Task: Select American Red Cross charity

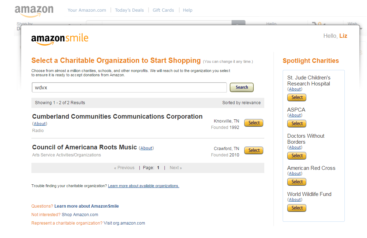Action: click(297, 182)
